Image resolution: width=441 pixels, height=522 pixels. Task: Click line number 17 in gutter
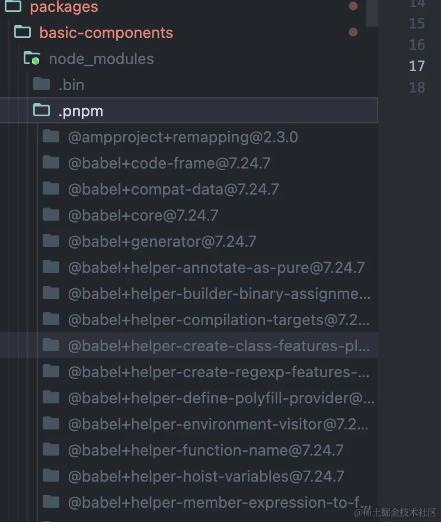[x=417, y=66]
